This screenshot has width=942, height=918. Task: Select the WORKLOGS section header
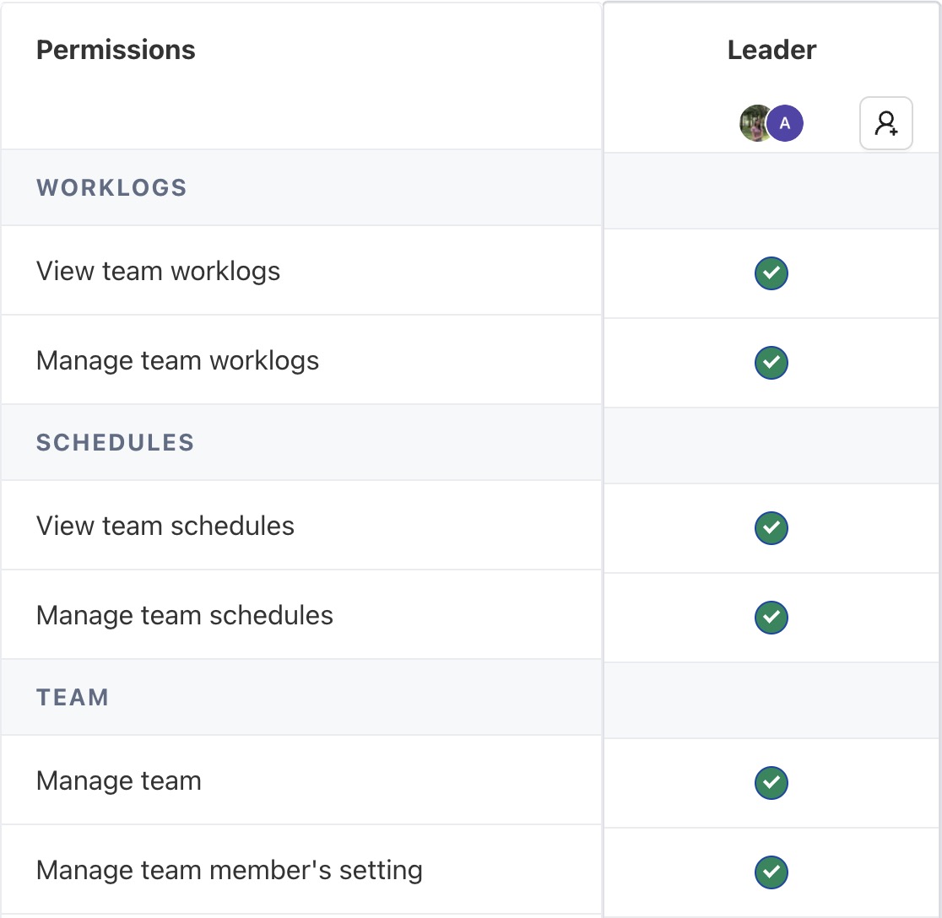click(x=111, y=187)
